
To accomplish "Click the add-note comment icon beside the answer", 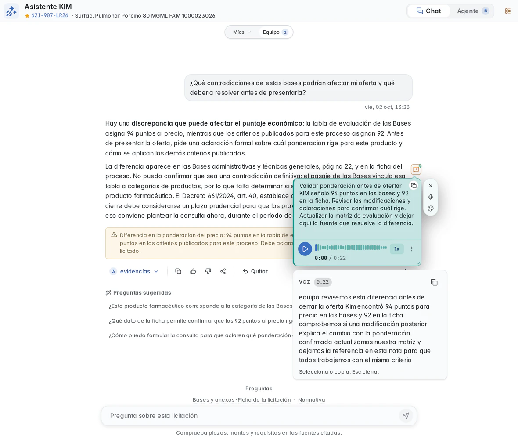I will [x=416, y=169].
